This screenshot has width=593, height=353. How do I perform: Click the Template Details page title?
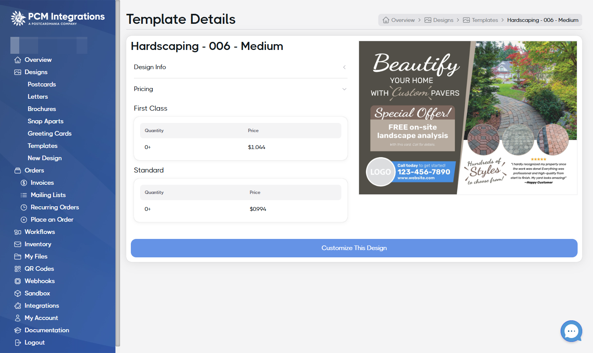181,19
